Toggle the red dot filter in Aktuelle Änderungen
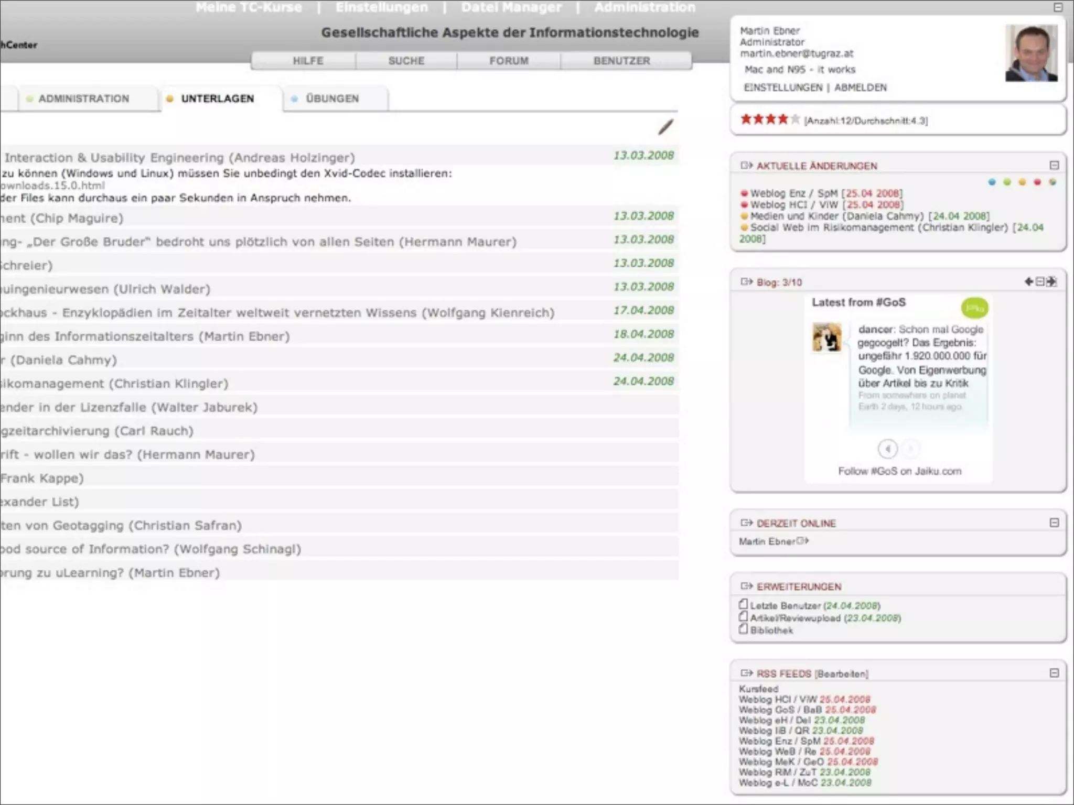The image size is (1074, 805). 1037,182
